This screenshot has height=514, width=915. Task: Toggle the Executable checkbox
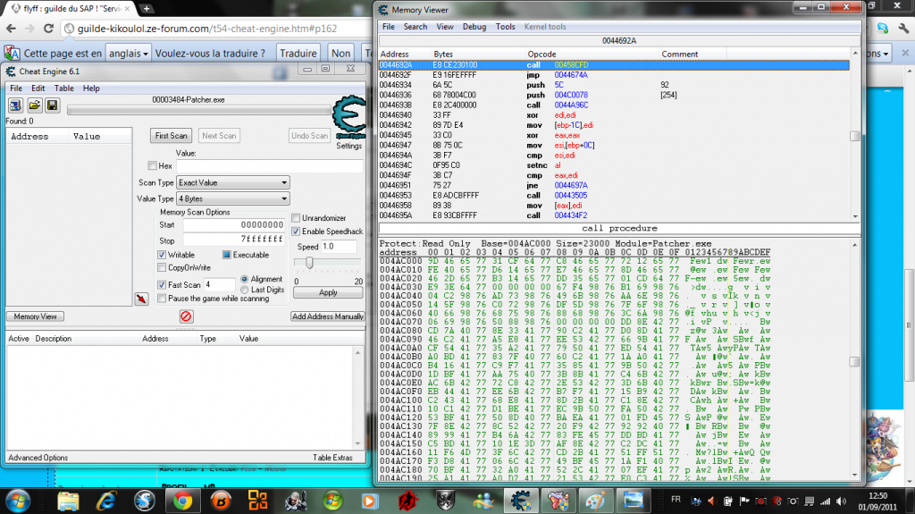(226, 255)
